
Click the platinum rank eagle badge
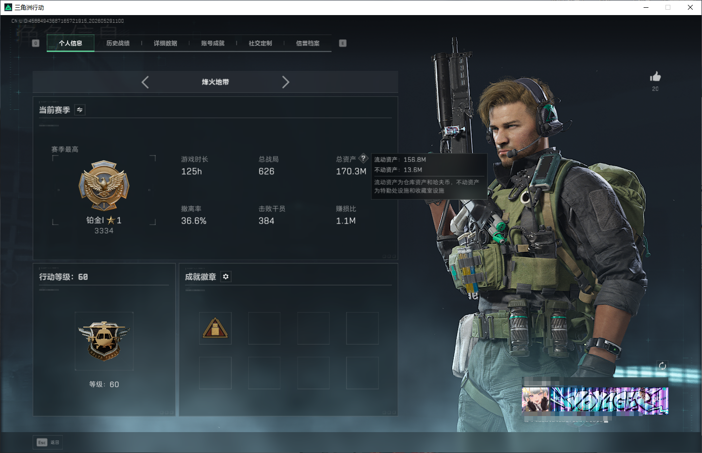point(104,186)
